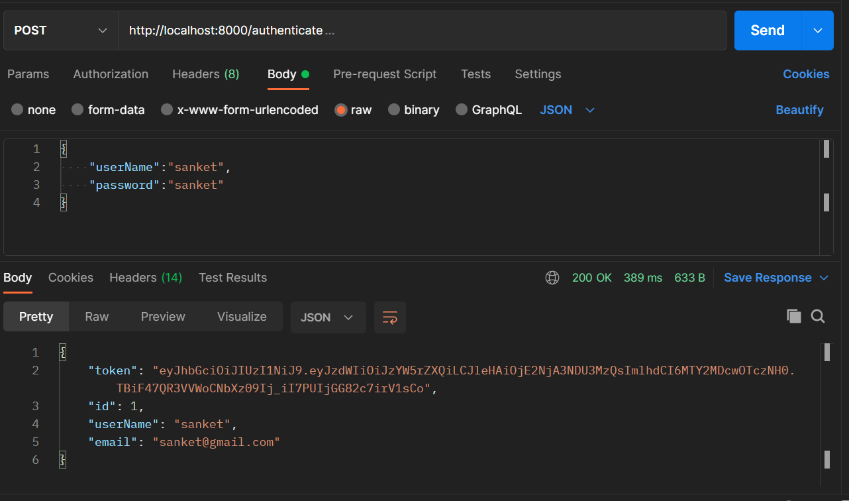This screenshot has height=501, width=849.
Task: Open the Pre-request Script tab
Action: click(x=385, y=74)
